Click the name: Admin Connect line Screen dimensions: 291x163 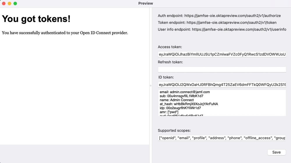(177, 100)
